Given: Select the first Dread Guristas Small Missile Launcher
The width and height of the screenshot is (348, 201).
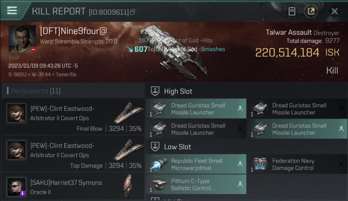Looking at the screenshot, I should coord(196,109).
